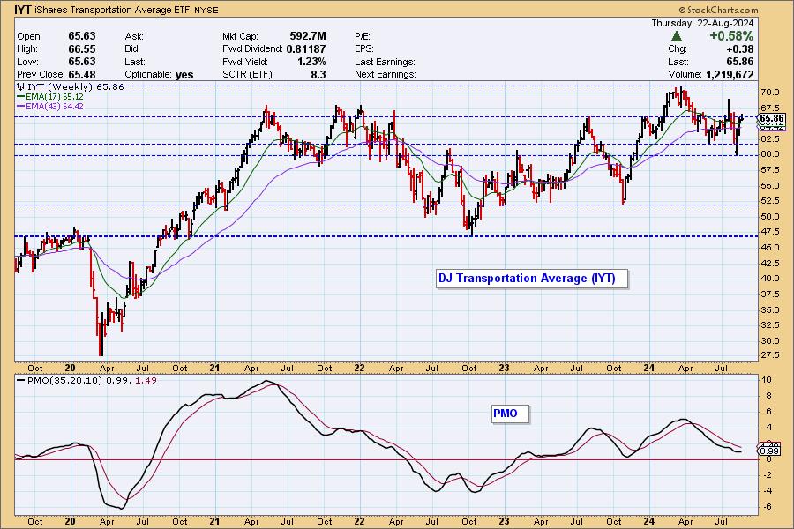
Task: Click the 65.86 current price tag on axis
Action: pos(772,118)
